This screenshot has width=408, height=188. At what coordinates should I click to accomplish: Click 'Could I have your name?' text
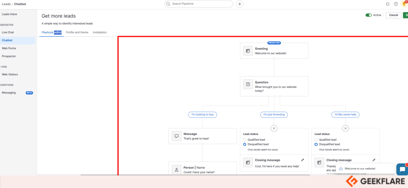click(x=199, y=172)
